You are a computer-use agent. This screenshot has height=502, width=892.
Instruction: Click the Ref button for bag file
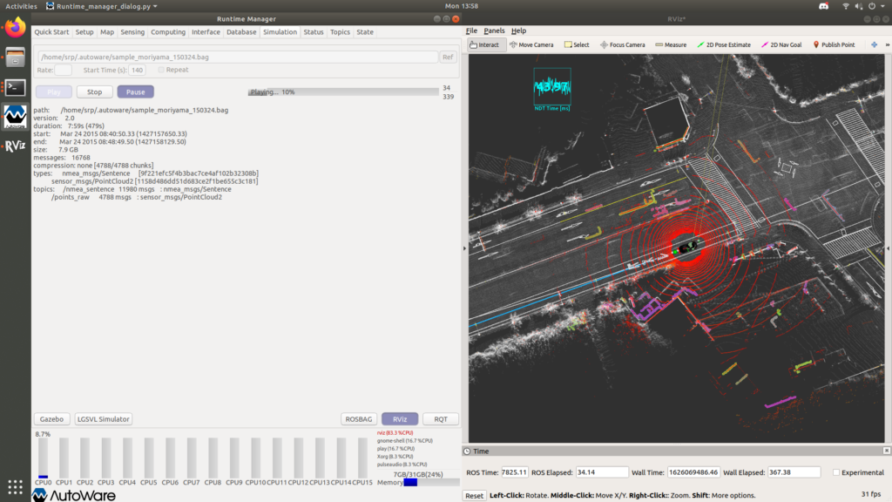coord(448,57)
